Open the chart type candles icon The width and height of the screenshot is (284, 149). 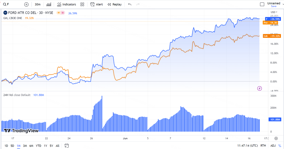(x=49, y=4)
